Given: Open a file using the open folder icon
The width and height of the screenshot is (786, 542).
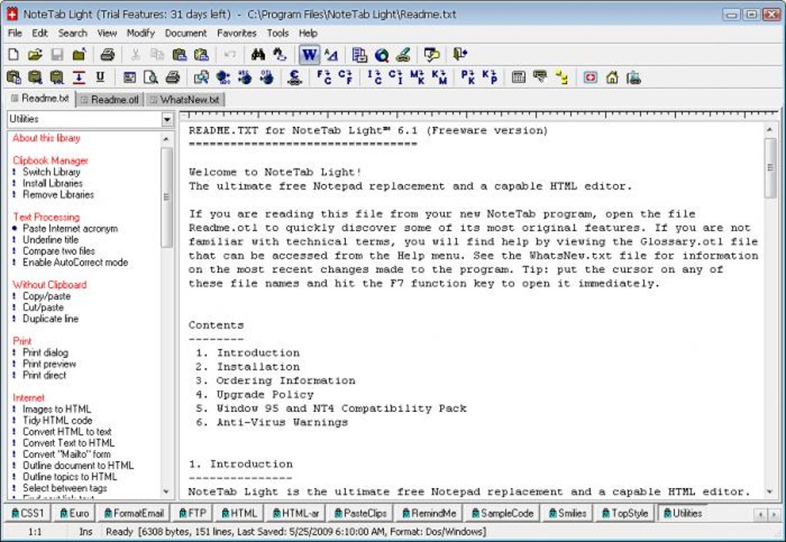Looking at the screenshot, I should pyautogui.click(x=35, y=54).
